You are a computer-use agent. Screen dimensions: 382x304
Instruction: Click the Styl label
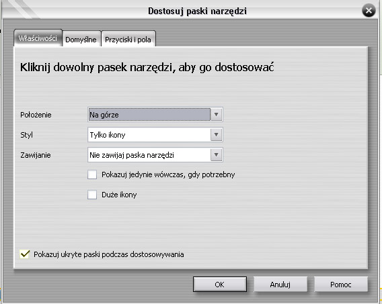(26, 135)
